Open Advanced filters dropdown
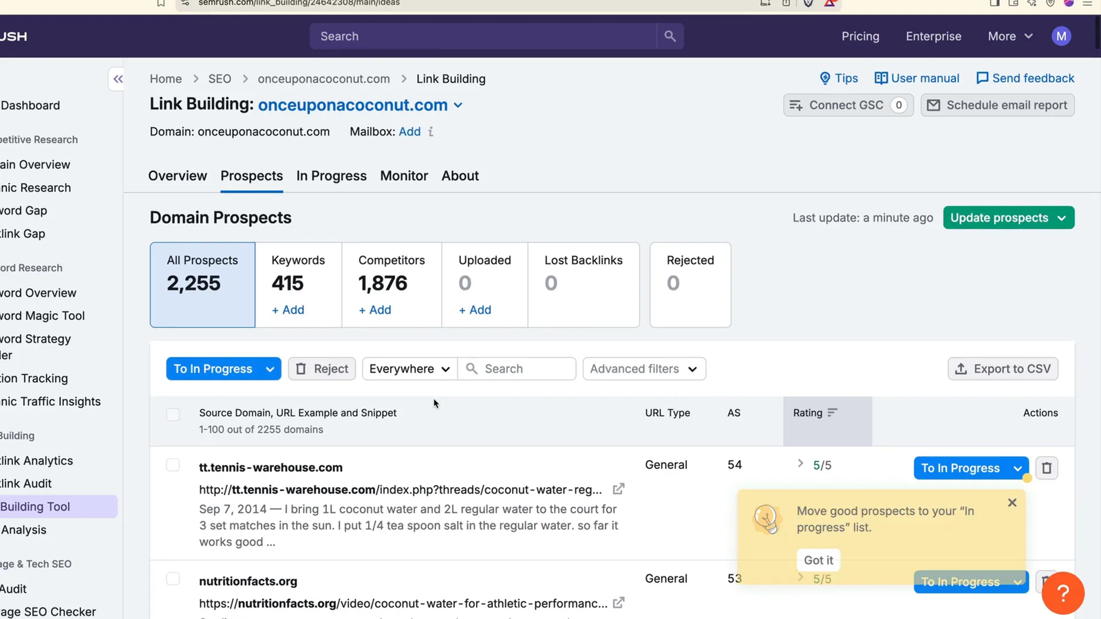The width and height of the screenshot is (1101, 619). coord(644,369)
